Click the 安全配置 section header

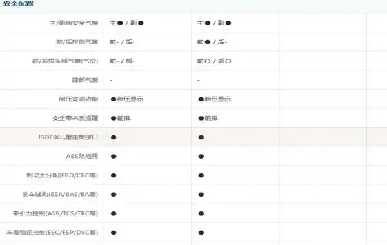(x=18, y=3)
